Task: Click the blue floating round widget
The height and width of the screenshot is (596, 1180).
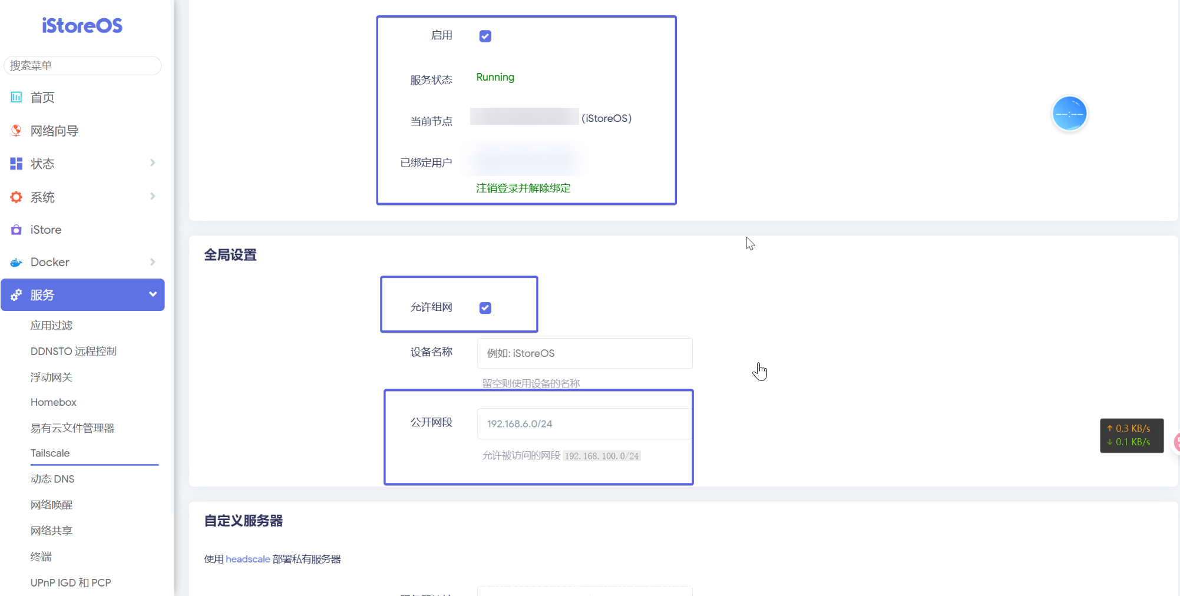Action: coord(1069,113)
